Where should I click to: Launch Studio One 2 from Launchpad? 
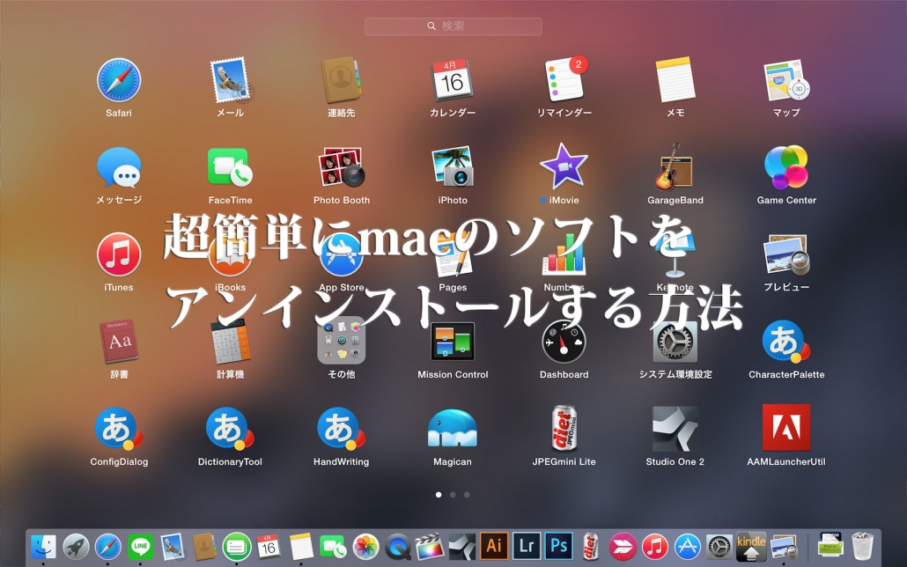click(675, 429)
